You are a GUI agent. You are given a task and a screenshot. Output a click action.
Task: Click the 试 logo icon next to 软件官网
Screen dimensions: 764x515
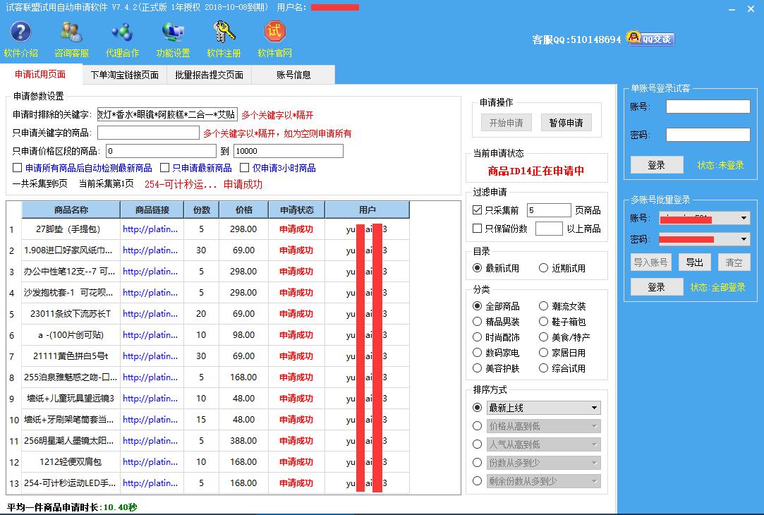tap(274, 31)
